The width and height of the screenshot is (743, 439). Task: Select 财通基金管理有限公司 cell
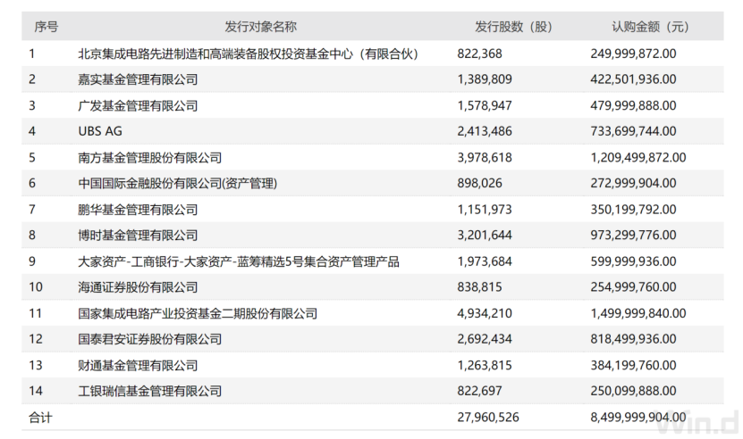coord(138,365)
